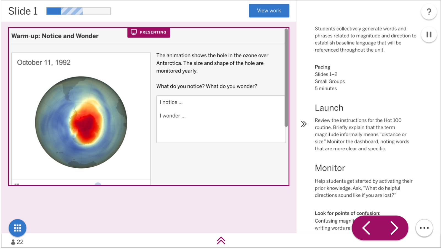Click the 'I notice ...' response text box

pos(220,119)
